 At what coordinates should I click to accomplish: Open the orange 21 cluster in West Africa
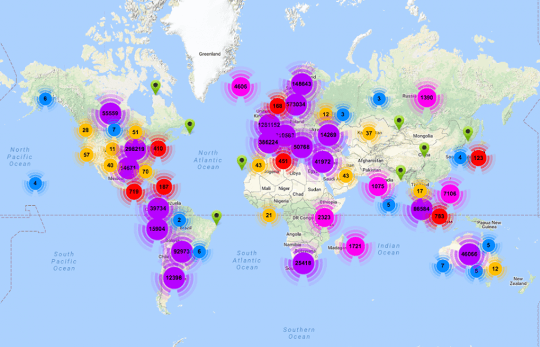coord(268,215)
